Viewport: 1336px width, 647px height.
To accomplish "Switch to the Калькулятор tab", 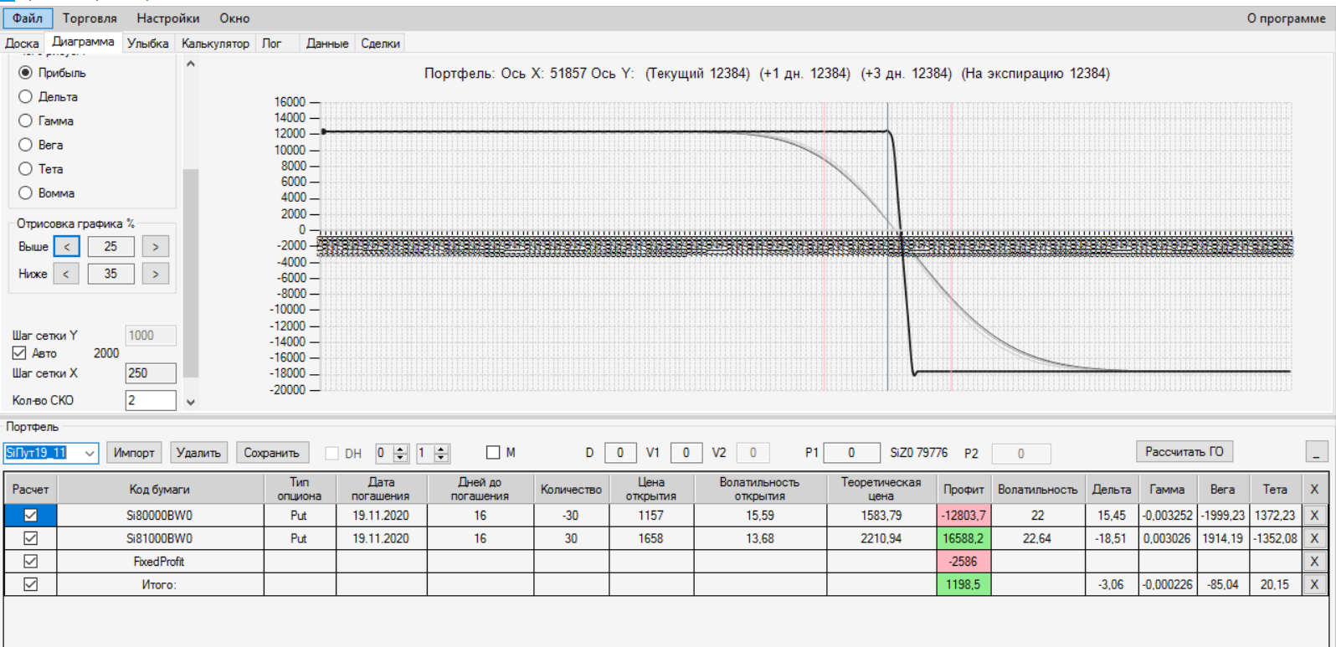I will [215, 44].
